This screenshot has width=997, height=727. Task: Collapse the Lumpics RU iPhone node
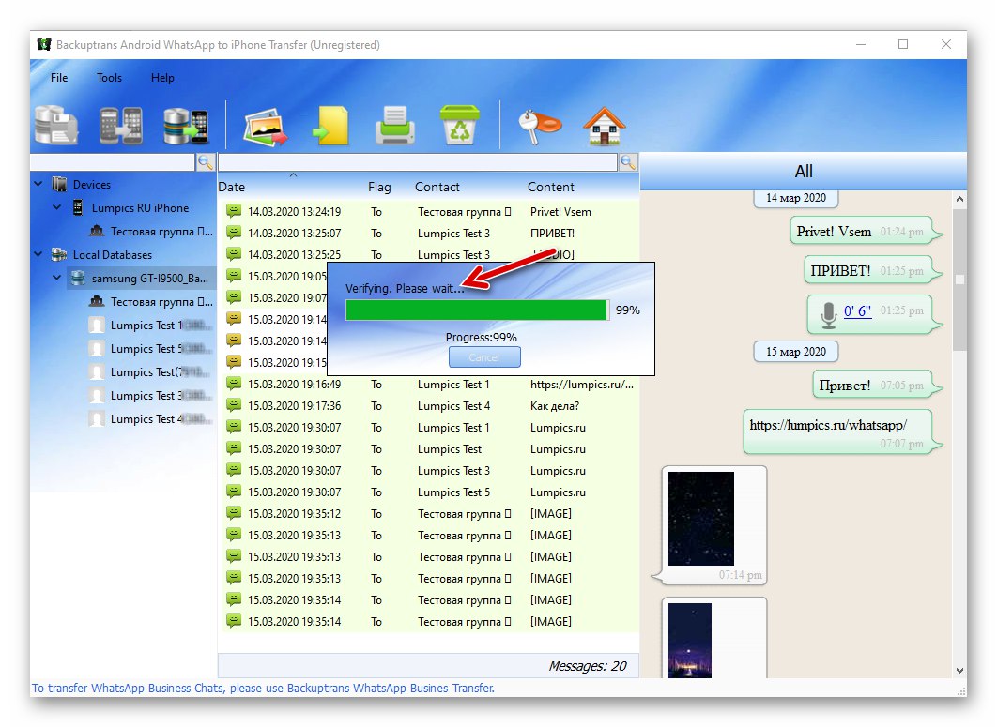coord(57,207)
